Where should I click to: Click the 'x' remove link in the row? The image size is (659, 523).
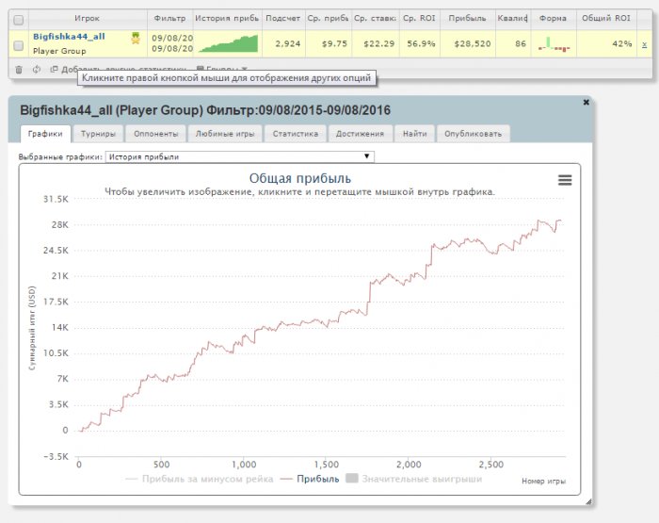643,43
